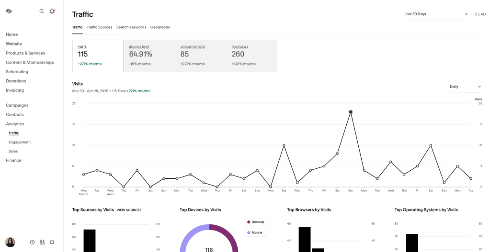490x252 pixels.
Task: Open Products & Services in the sidebar
Action: pos(25,53)
